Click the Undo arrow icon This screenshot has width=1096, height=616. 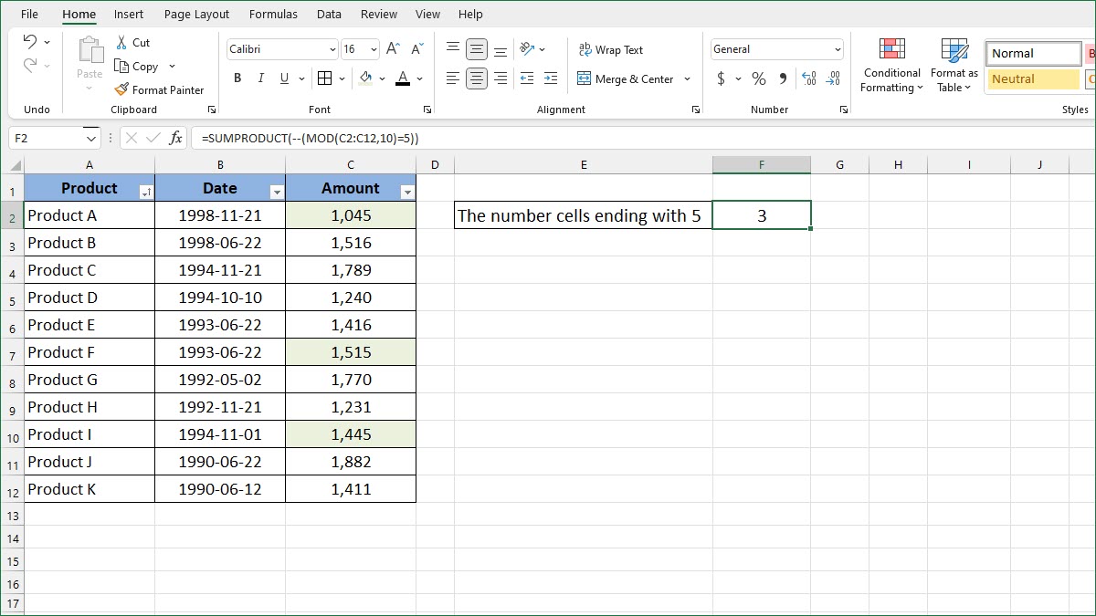coord(29,42)
